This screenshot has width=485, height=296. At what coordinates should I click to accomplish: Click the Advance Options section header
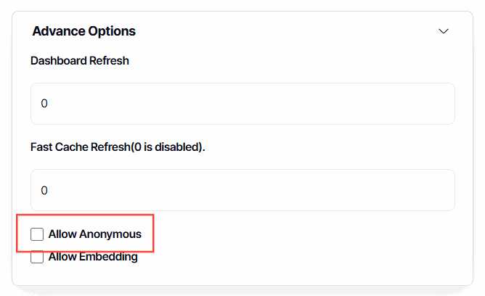(84, 31)
